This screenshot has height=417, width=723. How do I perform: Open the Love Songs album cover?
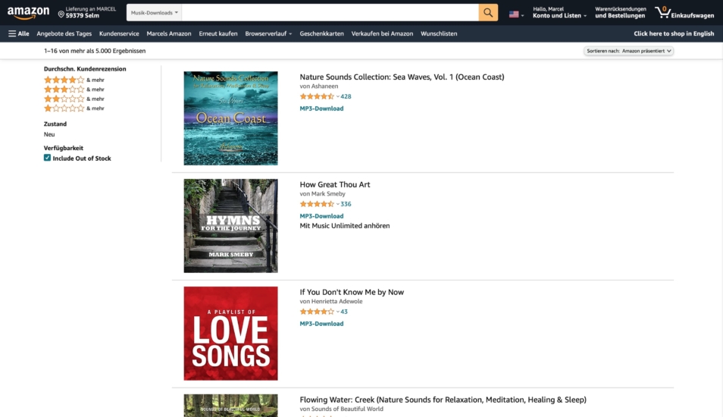(230, 333)
